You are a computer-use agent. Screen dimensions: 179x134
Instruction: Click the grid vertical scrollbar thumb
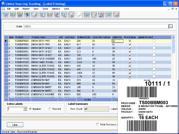[x=173, y=46]
